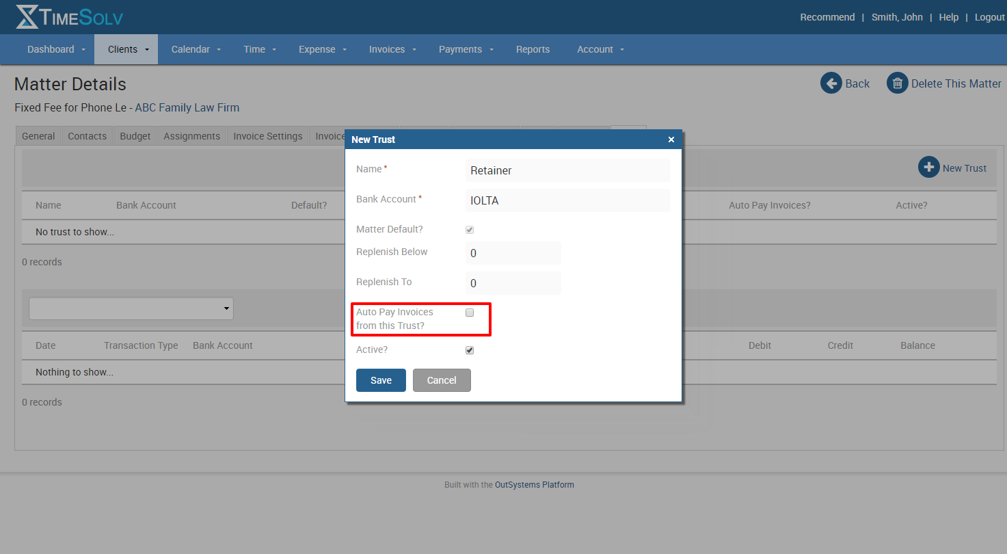Viewport: 1007px width, 554px height.
Task: Close the New Trust dialog
Action: (x=671, y=139)
